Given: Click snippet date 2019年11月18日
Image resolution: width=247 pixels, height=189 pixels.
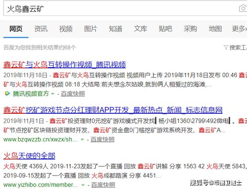Looking at the screenshot, I should pyautogui.click(x=25, y=75).
